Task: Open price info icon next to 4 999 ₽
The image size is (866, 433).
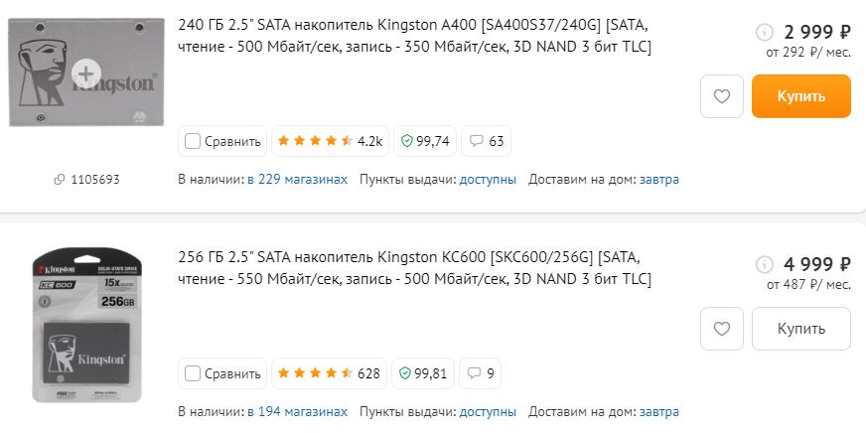Action: 764,264
